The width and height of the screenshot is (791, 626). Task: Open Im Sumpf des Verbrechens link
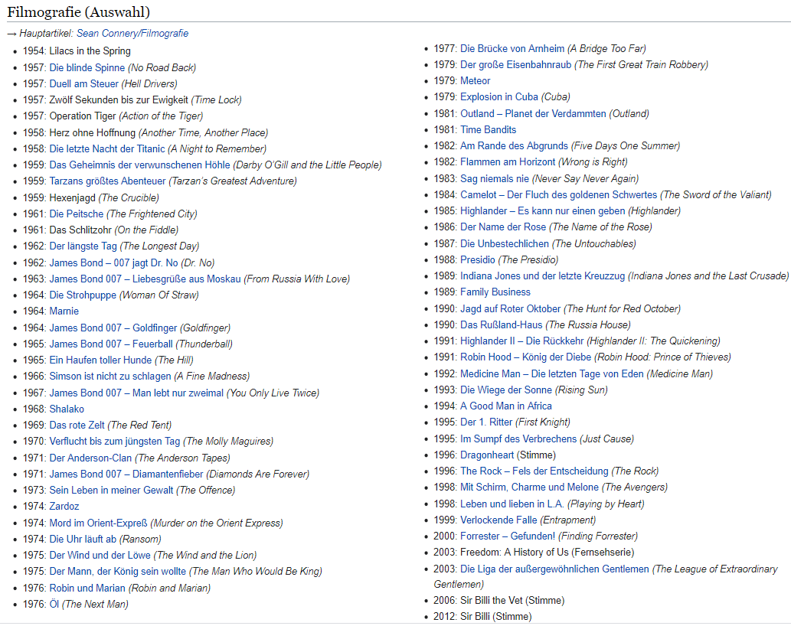click(x=518, y=439)
